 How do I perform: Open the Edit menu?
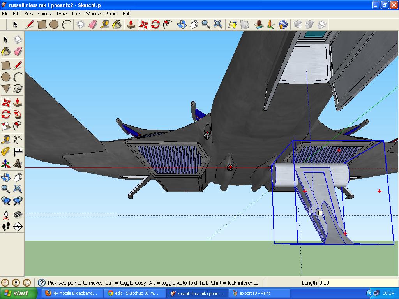click(x=16, y=14)
